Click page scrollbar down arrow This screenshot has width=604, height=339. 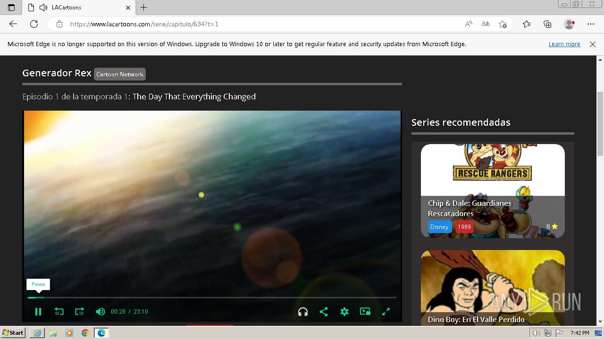[x=600, y=322]
